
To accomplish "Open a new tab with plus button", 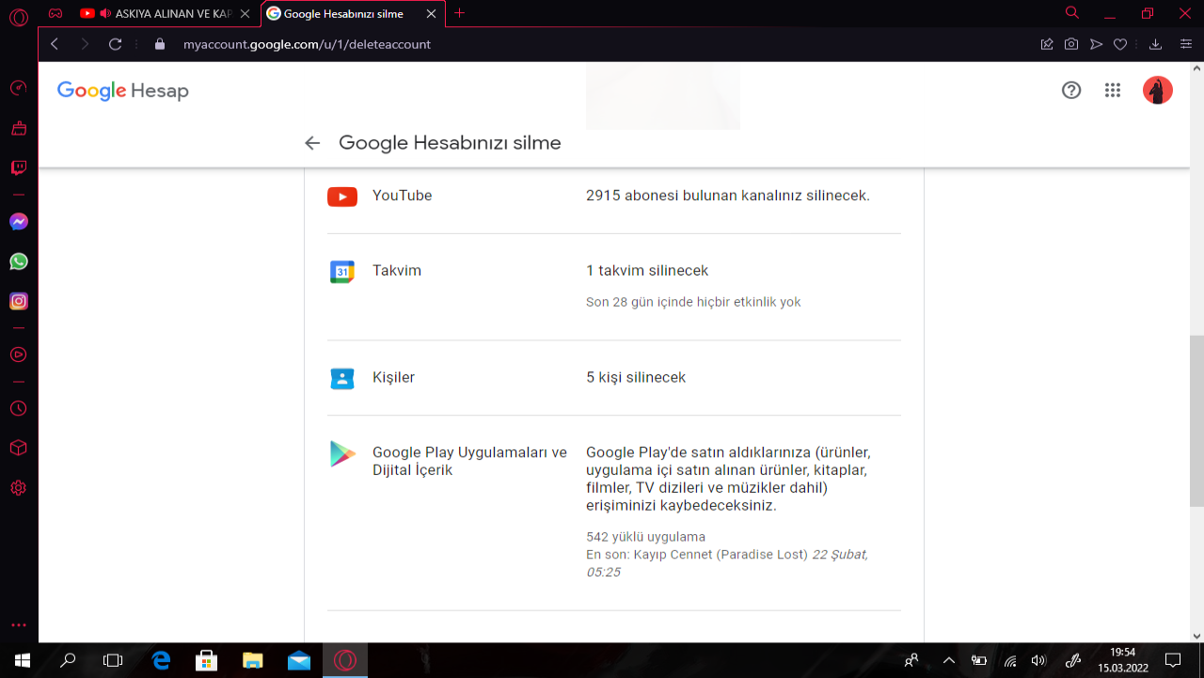I will pos(460,13).
